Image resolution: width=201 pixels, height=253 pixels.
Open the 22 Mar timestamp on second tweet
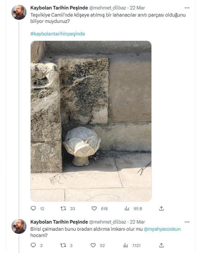click(137, 222)
